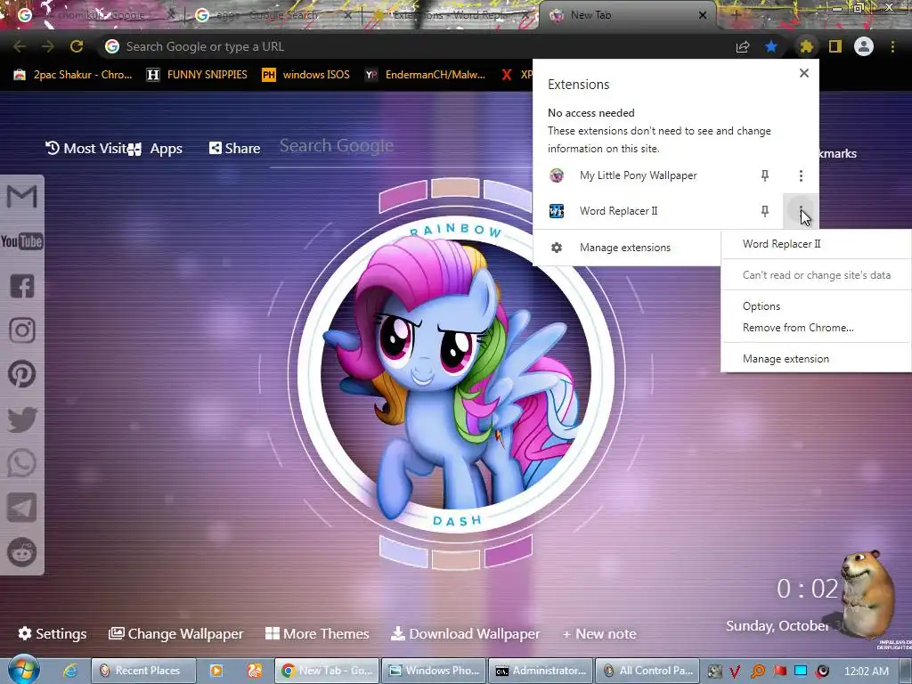This screenshot has width=912, height=684.
Task: Open Pinterest shortcut in the sidebar
Action: [x=22, y=374]
